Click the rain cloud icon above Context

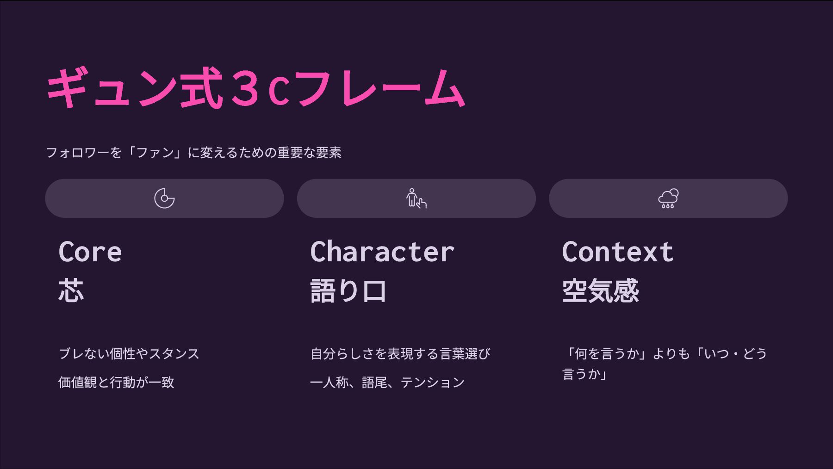[x=668, y=198]
